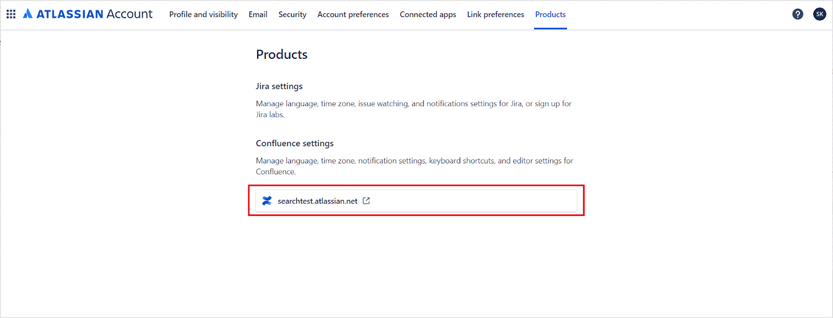Click the Atlassian triangle logo
Image resolution: width=833 pixels, height=318 pixels.
click(x=28, y=14)
